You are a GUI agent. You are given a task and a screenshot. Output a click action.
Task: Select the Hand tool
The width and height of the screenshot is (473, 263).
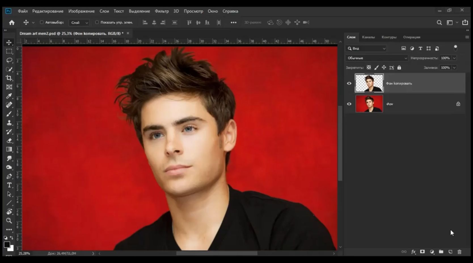click(x=9, y=212)
